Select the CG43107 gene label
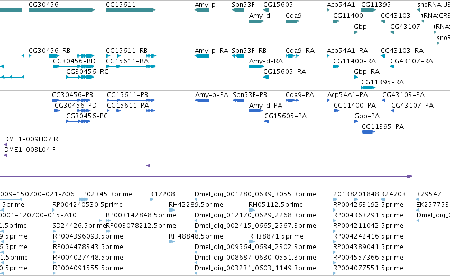Viewport: 450px width, 276px height. (x=405, y=26)
